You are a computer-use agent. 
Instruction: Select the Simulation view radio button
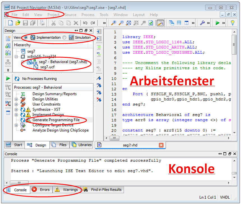tap(64, 37)
